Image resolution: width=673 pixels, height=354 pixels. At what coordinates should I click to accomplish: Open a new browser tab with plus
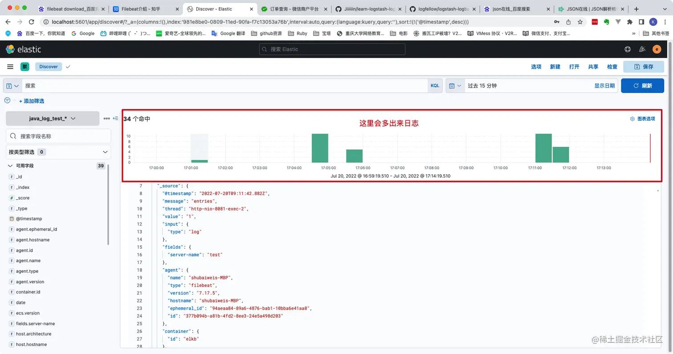pyautogui.click(x=637, y=9)
